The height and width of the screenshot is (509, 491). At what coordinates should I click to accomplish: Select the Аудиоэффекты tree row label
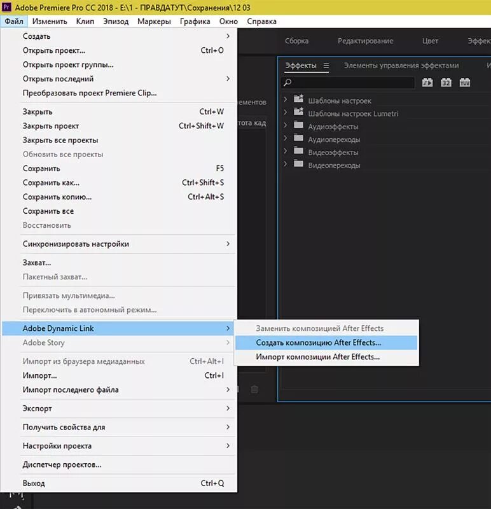(333, 127)
